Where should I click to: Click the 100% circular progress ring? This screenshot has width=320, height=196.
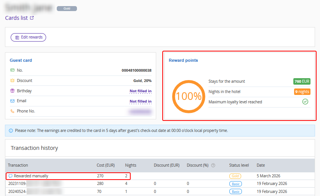(x=187, y=96)
